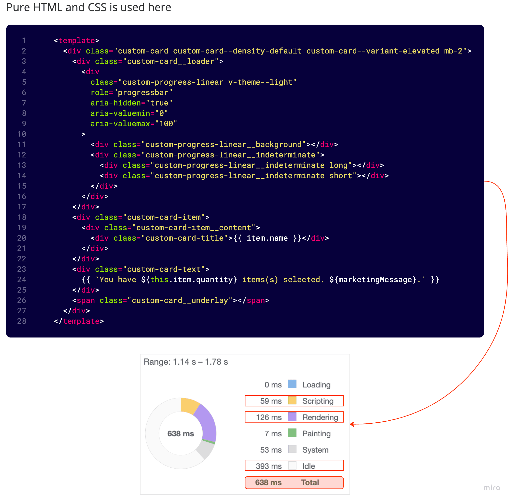Click the purple Rendering color swatch

(x=292, y=417)
